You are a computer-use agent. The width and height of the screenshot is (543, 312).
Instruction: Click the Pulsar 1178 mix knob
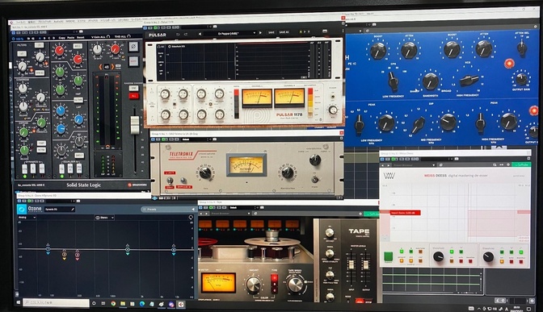[333, 110]
